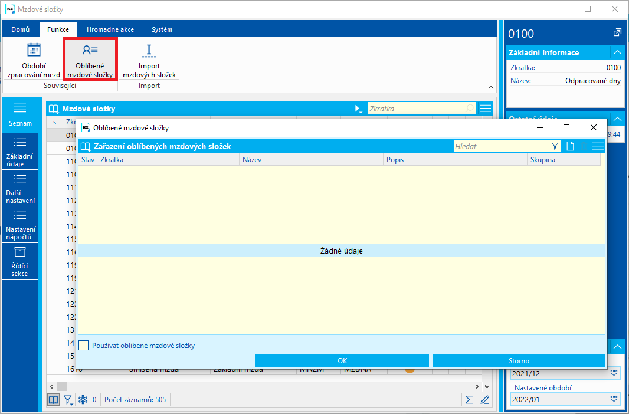
Task: Open hamburger menu of Zařazení oblíbených panel
Action: tap(598, 146)
